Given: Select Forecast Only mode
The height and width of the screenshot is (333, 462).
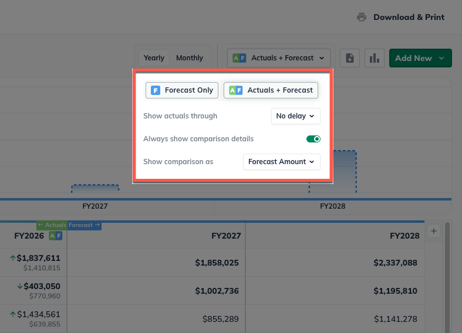Looking at the screenshot, I should pyautogui.click(x=182, y=90).
